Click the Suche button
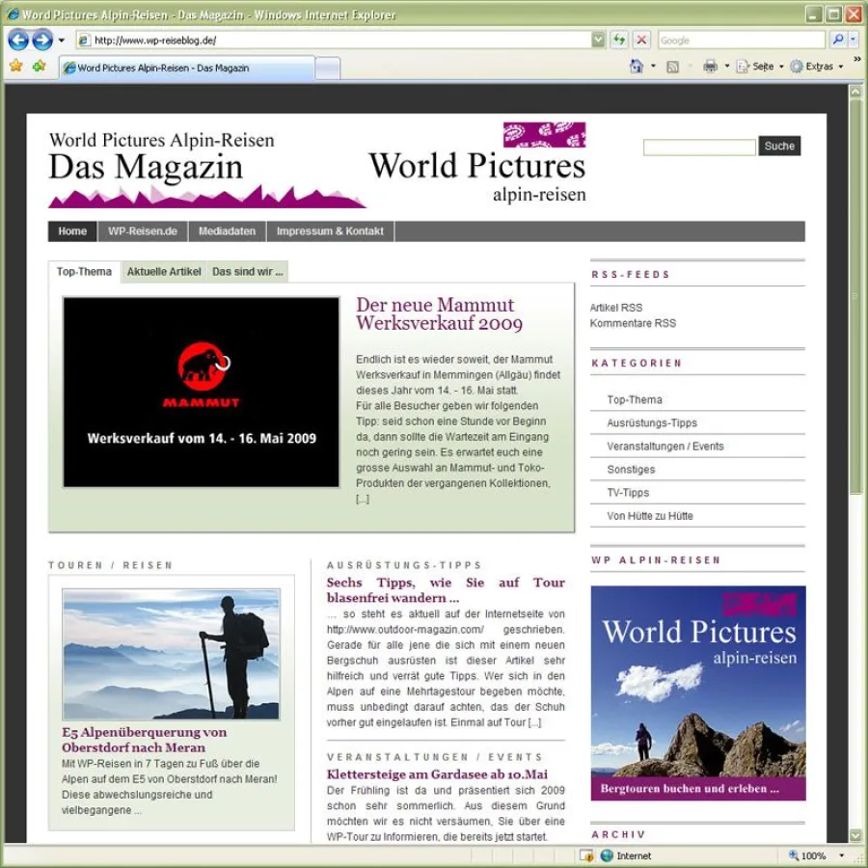The height and width of the screenshot is (868, 868). click(x=779, y=146)
